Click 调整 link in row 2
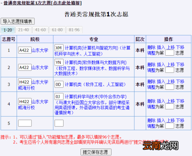This screenshot has width=192, height=156. tap(151, 70)
